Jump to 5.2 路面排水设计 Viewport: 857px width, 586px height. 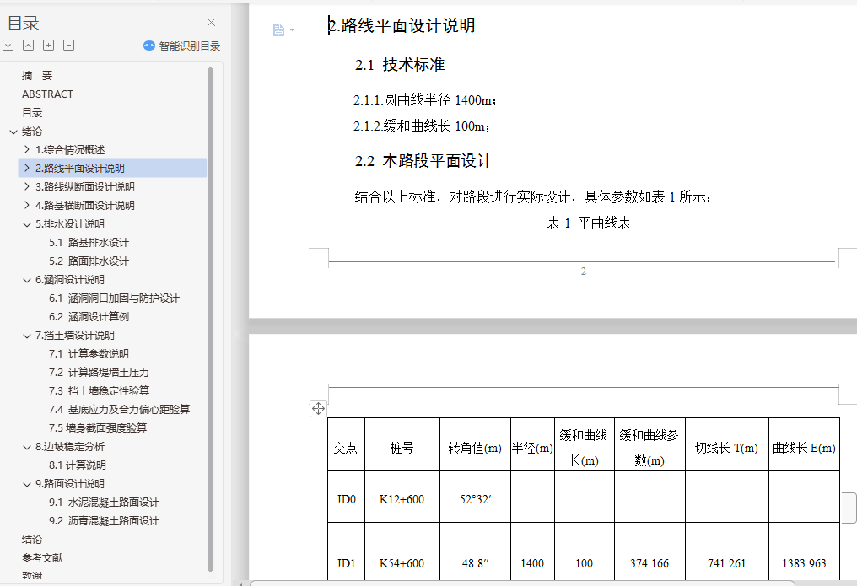[x=89, y=261]
